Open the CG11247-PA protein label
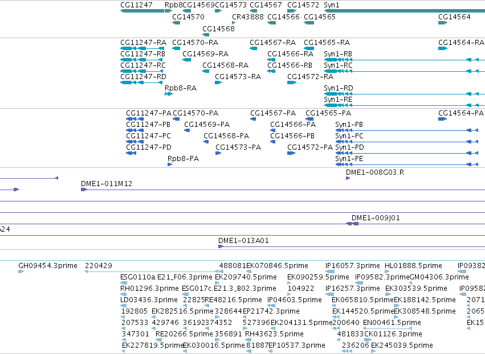Viewport: 485px width, 354px height. point(149,113)
